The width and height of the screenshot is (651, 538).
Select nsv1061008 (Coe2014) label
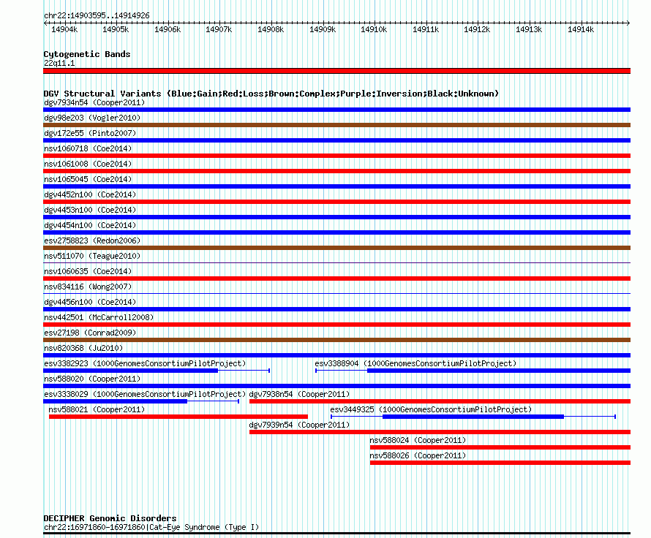click(88, 164)
